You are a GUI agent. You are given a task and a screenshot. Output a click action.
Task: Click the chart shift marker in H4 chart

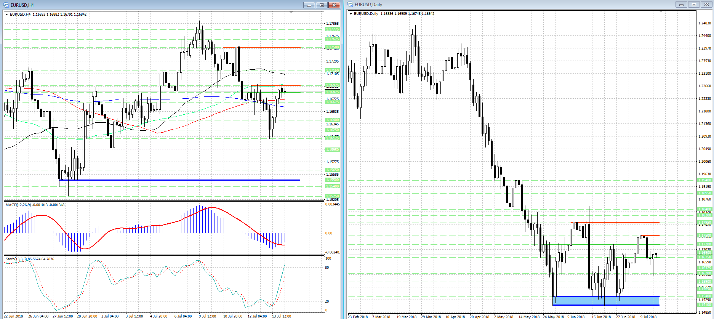click(291, 13)
